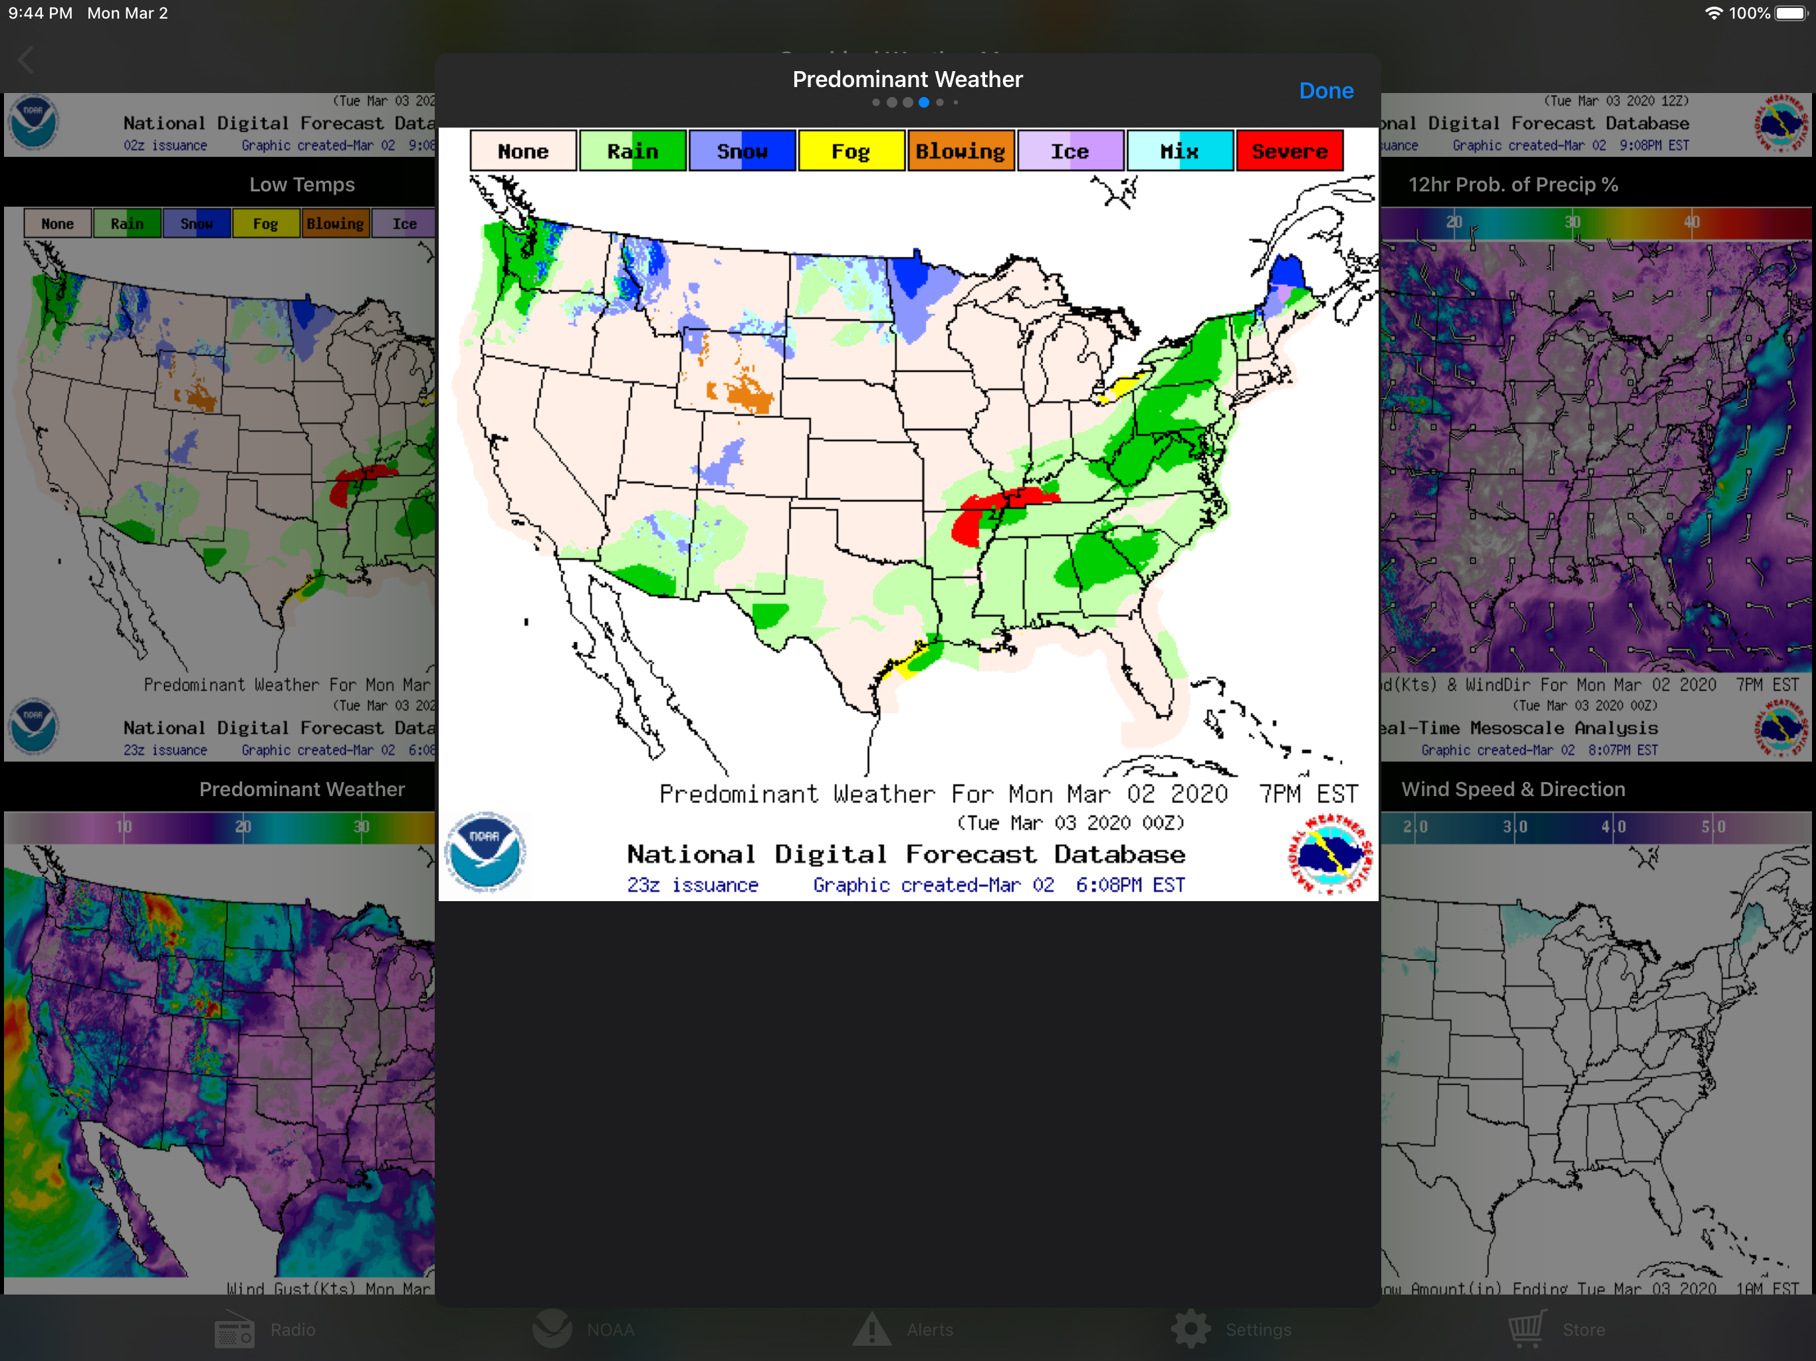Tap the battery status icon
Image resolution: width=1816 pixels, height=1361 pixels.
(1791, 13)
